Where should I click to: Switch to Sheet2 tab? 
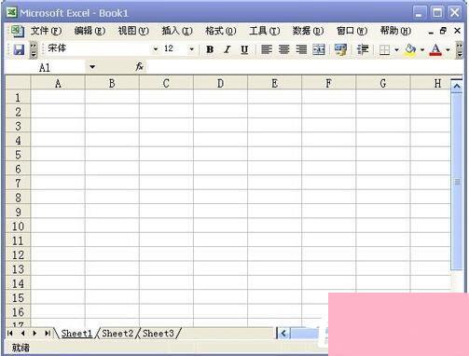click(117, 334)
